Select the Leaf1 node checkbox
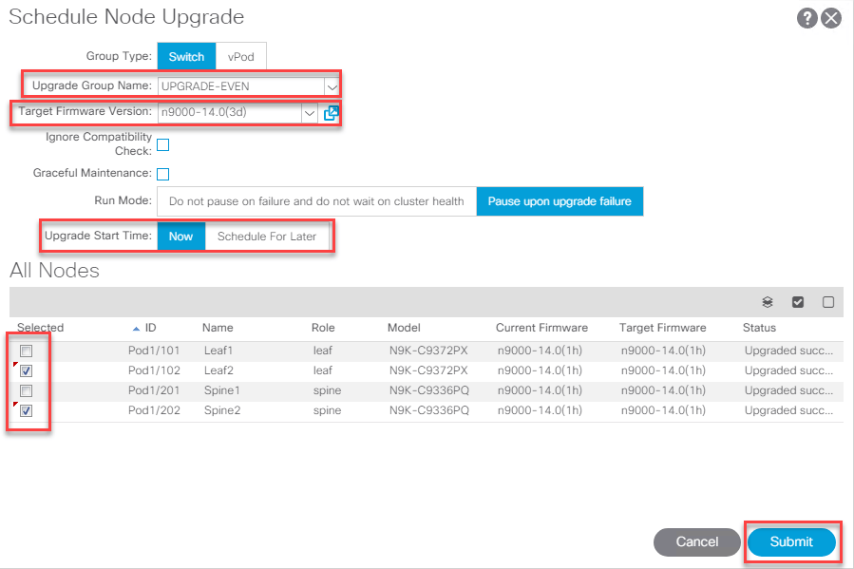 click(x=27, y=351)
